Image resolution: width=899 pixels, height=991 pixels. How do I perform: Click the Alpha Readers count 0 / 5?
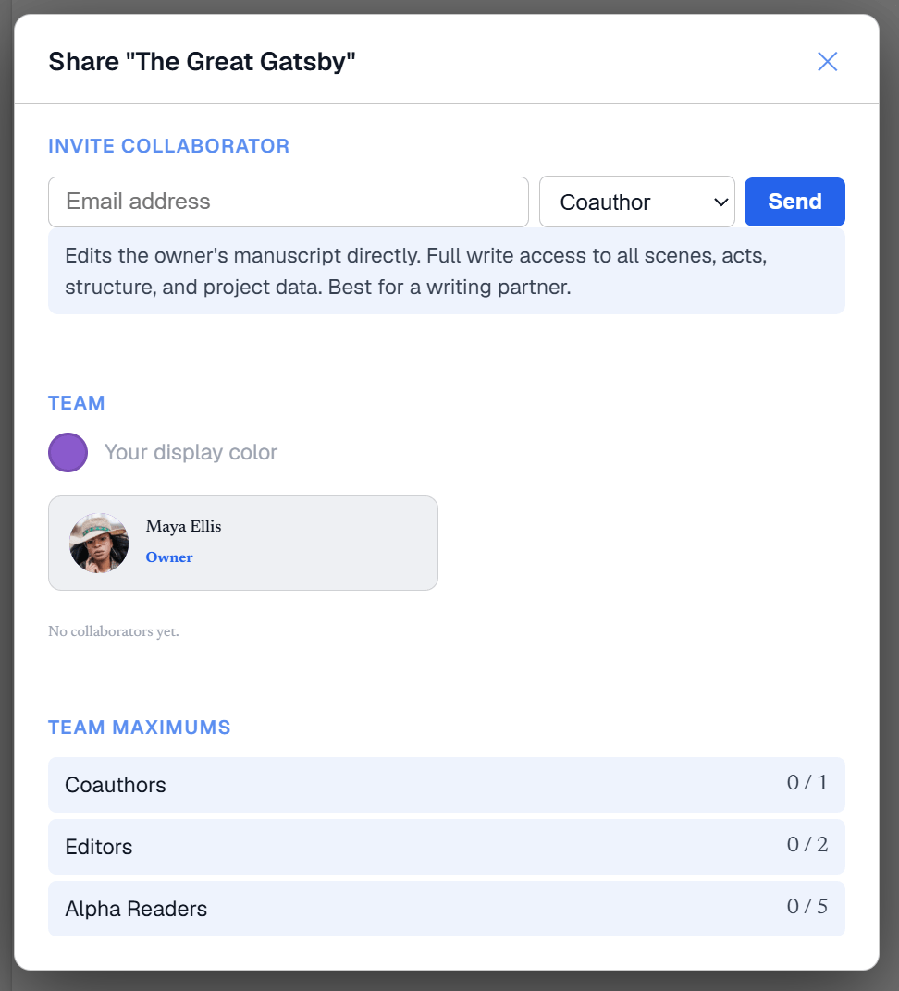(x=807, y=906)
